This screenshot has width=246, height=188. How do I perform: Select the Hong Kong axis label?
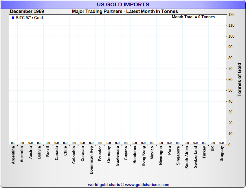tap(144, 156)
